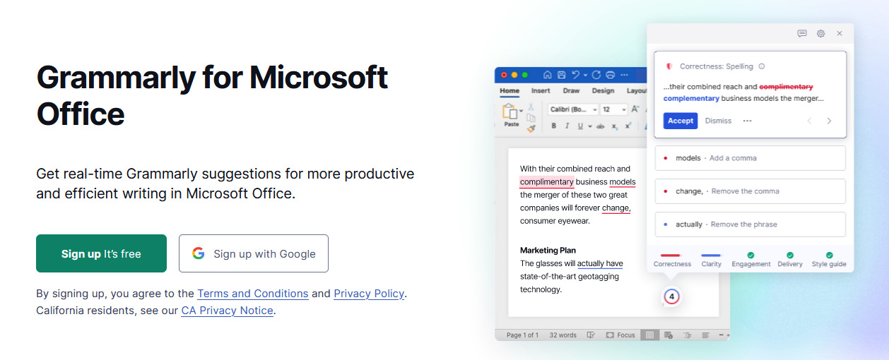Close the Grammarly suggestions panel
The width and height of the screenshot is (889, 360).
click(840, 33)
